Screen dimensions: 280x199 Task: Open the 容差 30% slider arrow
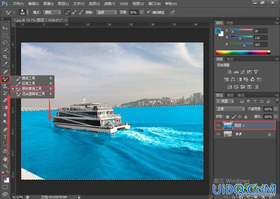pos(142,12)
